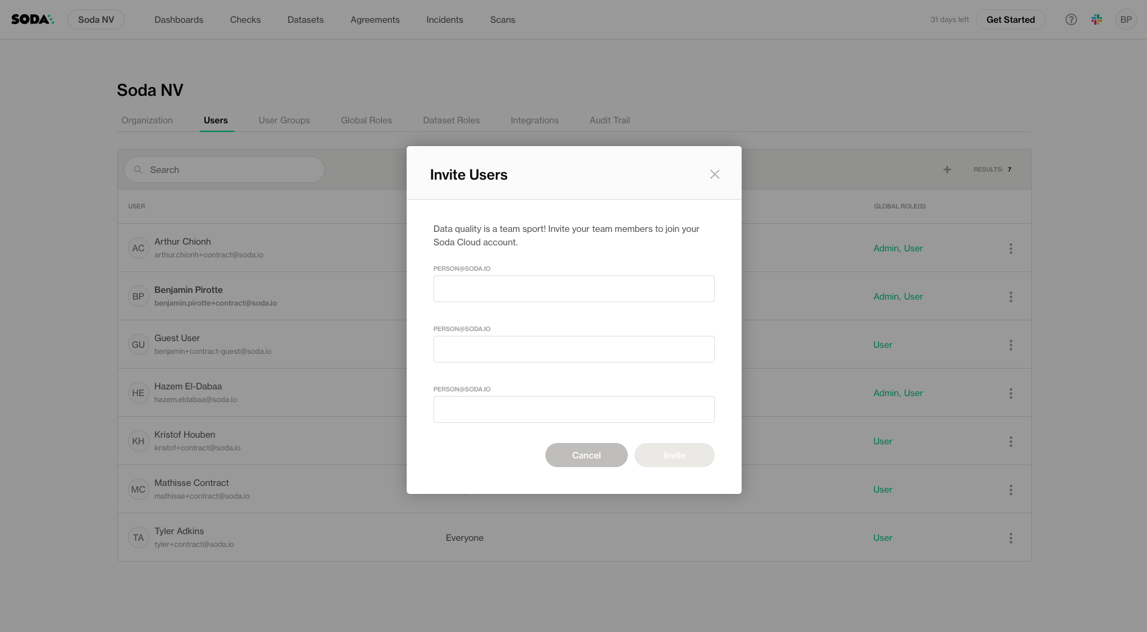Click the help question mark icon

coord(1071,19)
